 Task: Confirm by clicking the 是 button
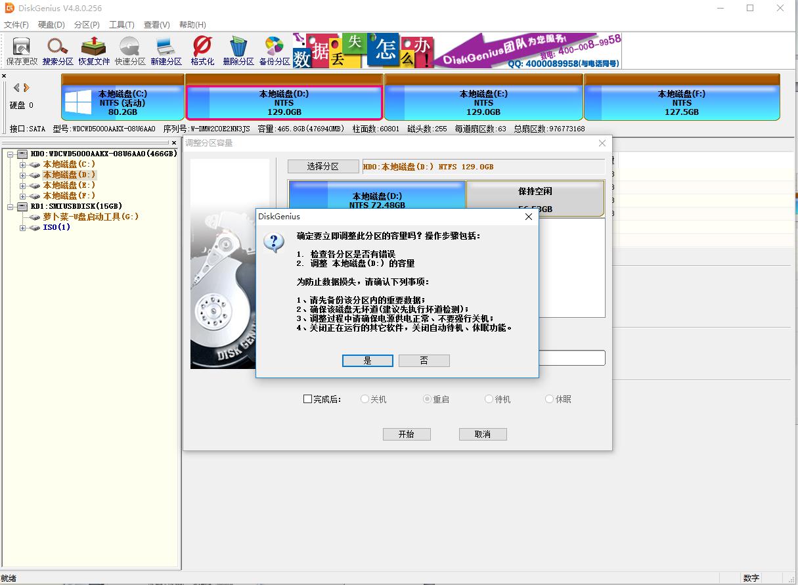[x=367, y=360]
